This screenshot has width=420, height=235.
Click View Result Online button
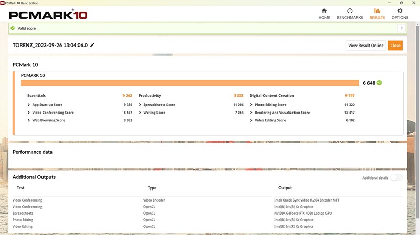tap(365, 46)
